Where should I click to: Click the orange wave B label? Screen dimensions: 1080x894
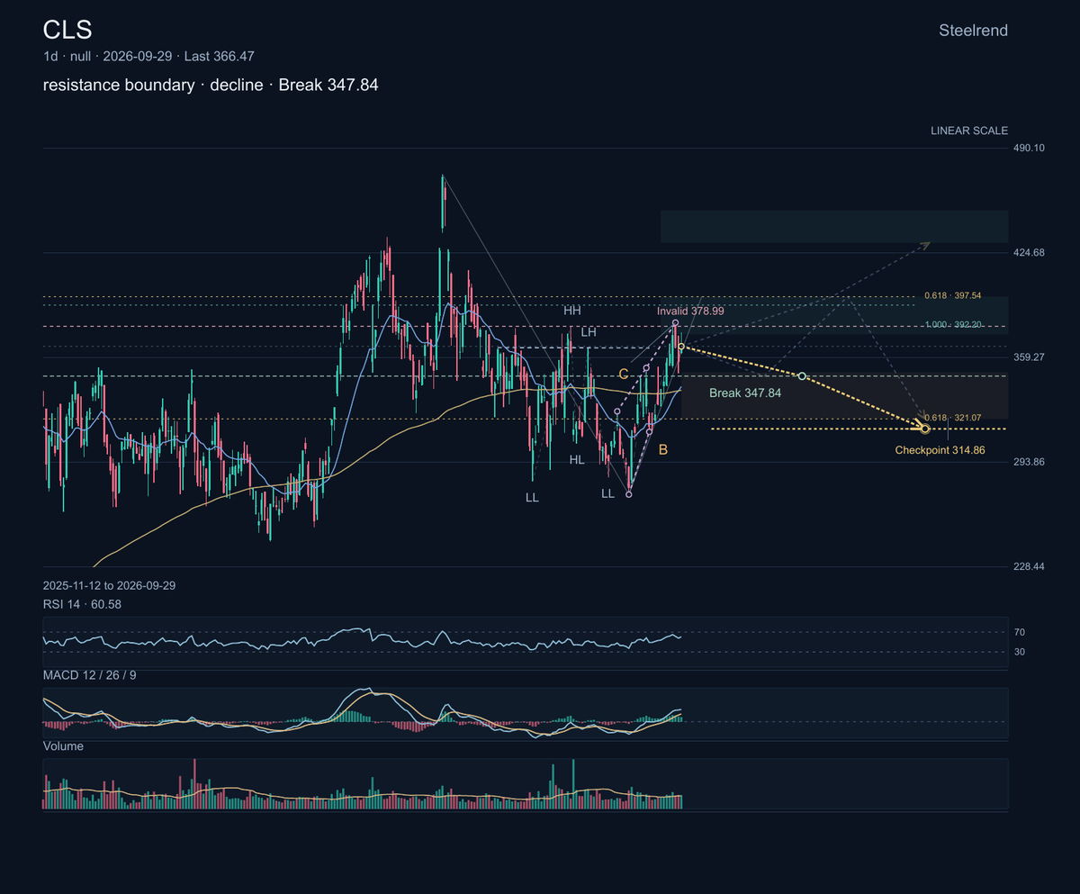(x=663, y=449)
